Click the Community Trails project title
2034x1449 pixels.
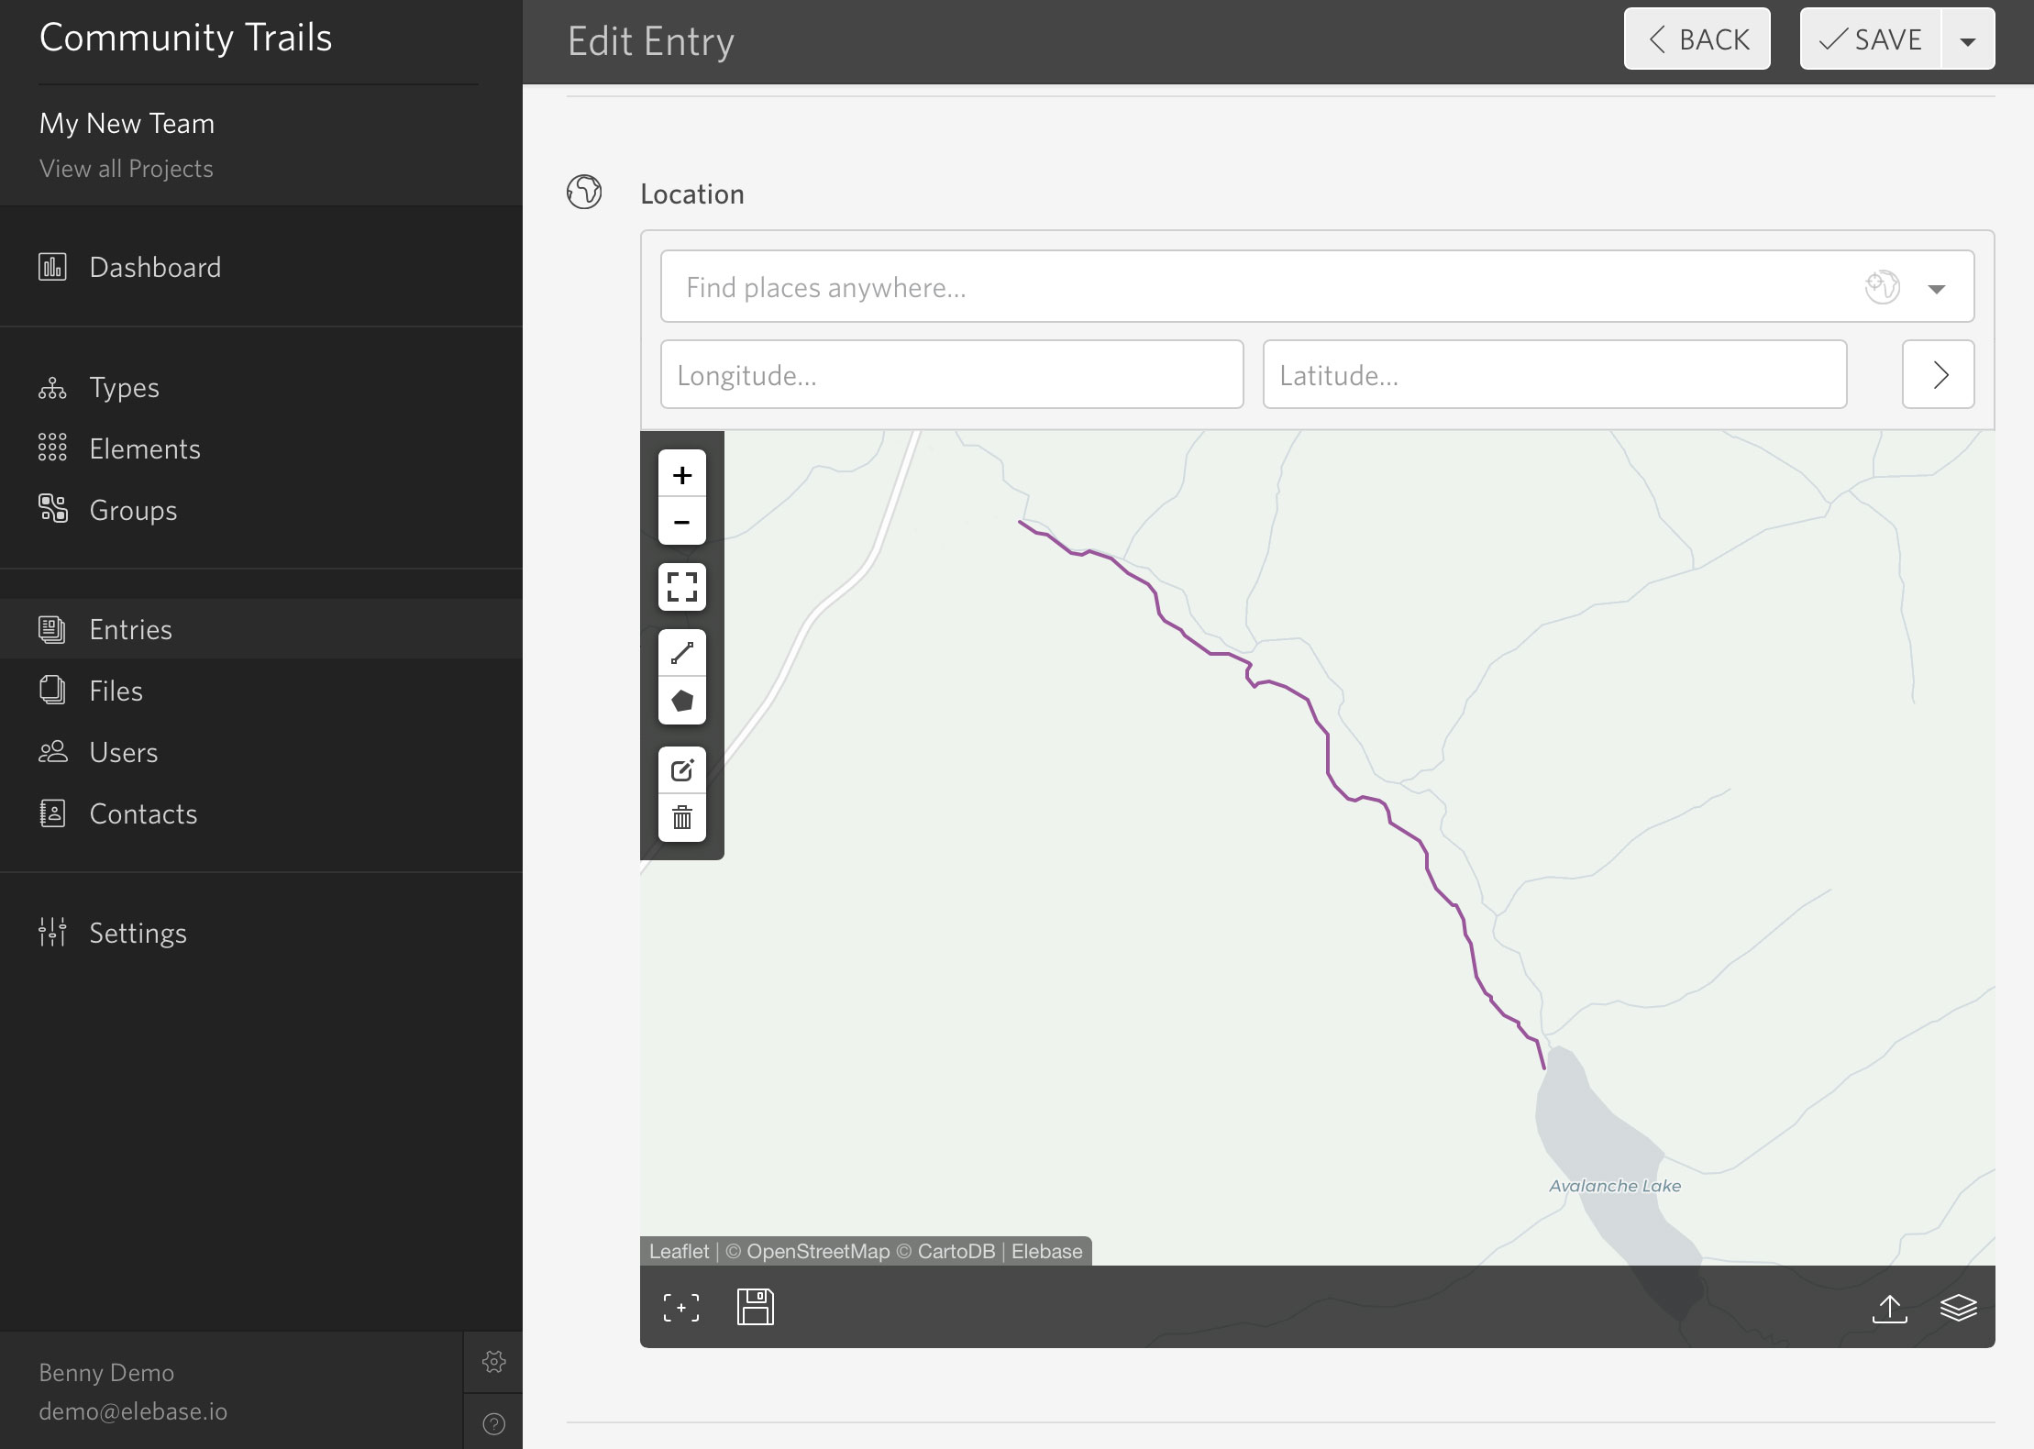[x=185, y=38]
